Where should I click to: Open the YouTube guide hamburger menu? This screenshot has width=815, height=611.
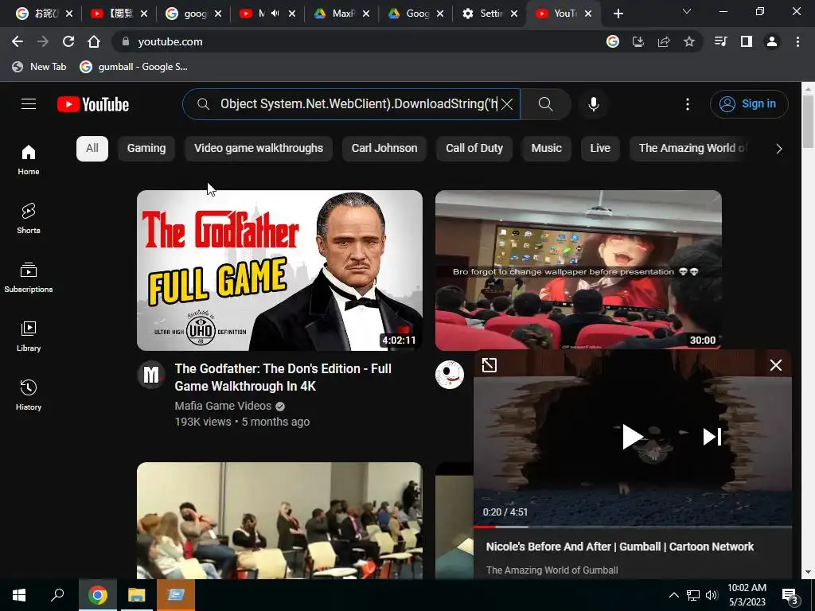click(x=29, y=104)
